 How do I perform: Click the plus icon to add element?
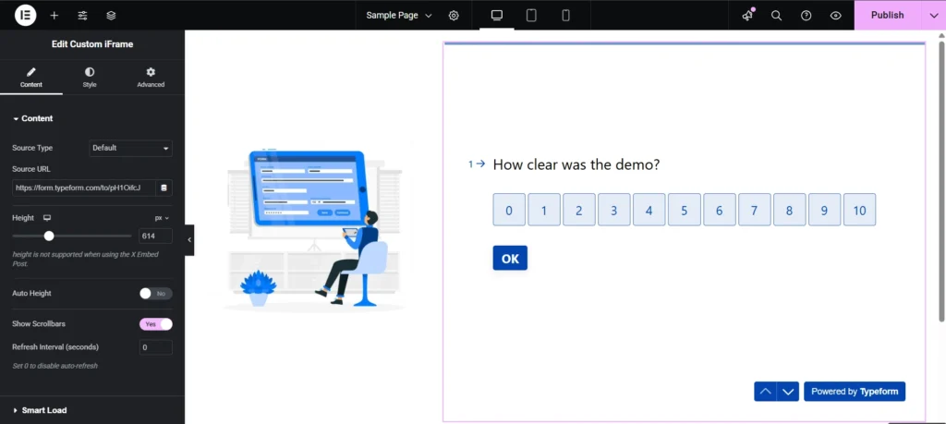55,15
